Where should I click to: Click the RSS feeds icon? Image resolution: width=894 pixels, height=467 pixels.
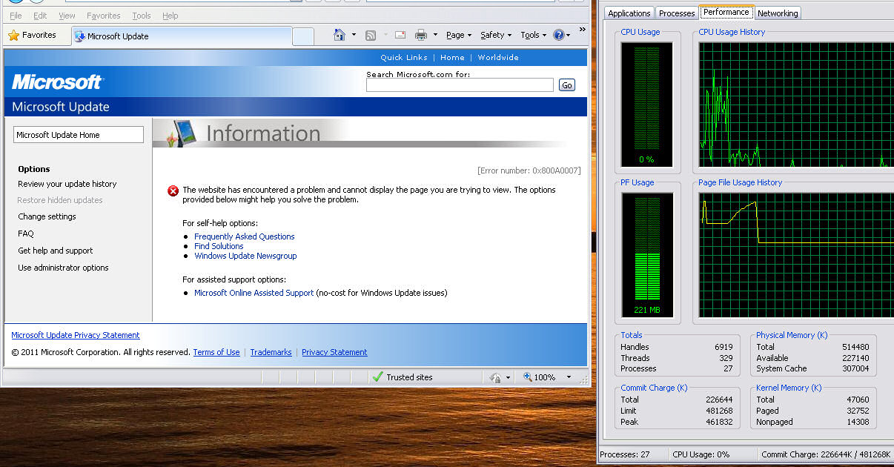[371, 35]
